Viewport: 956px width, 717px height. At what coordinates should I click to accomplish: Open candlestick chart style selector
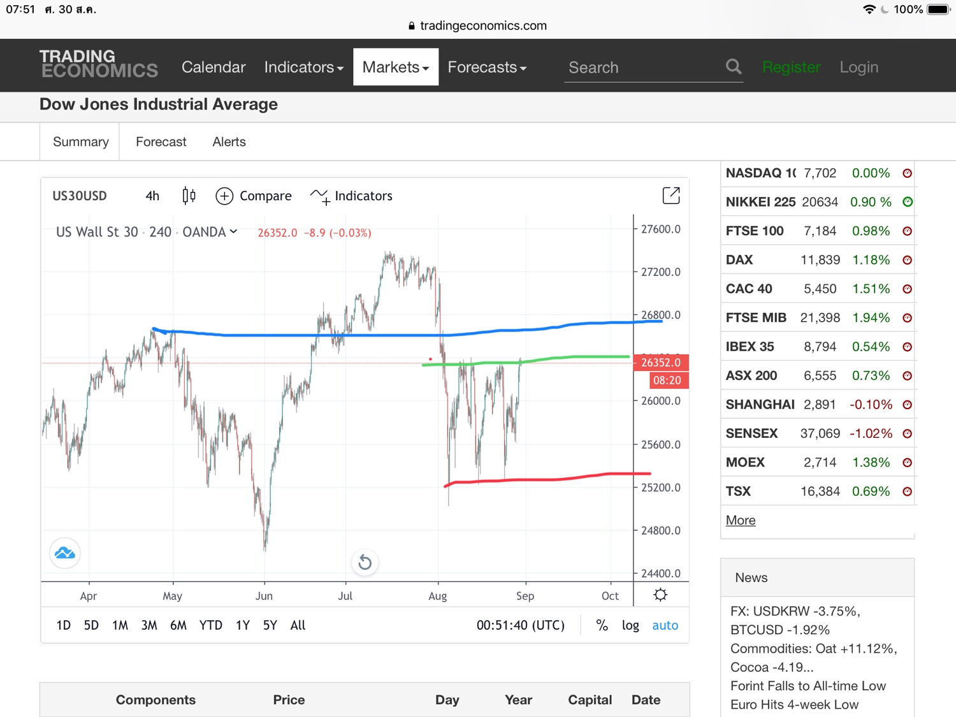[x=189, y=196]
